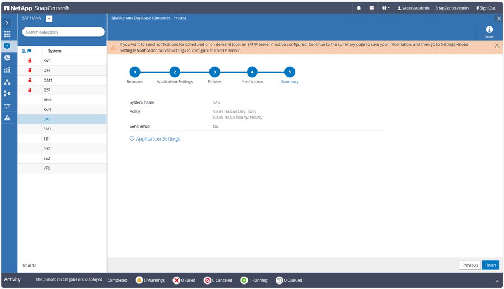Click the 0 Warnings status icon
Viewport: 504px width, 289px height.
coord(139,280)
